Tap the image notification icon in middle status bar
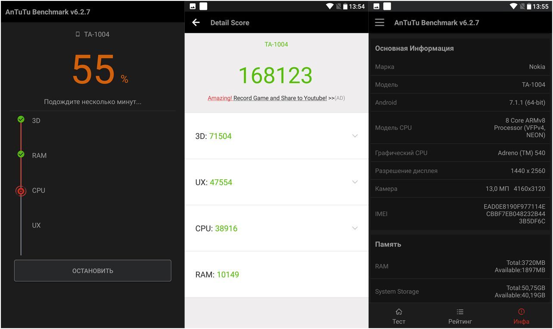 coord(193,6)
